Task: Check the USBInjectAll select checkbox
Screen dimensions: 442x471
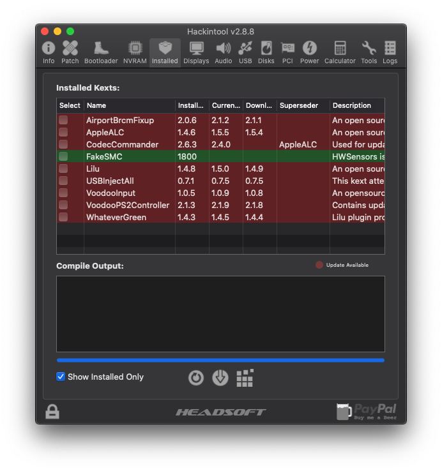Action: coord(63,181)
